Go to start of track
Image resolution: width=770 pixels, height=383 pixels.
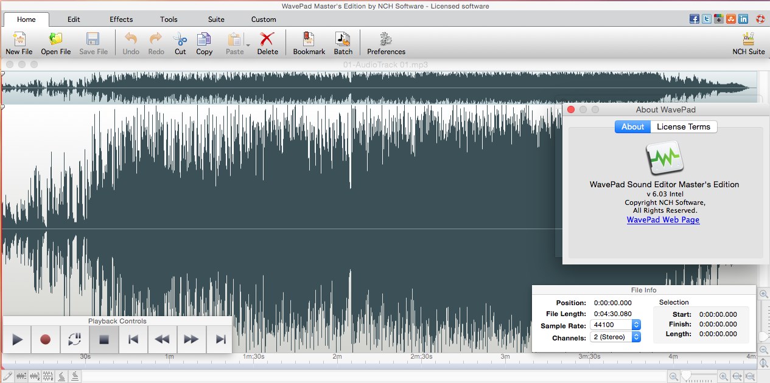[x=133, y=339]
